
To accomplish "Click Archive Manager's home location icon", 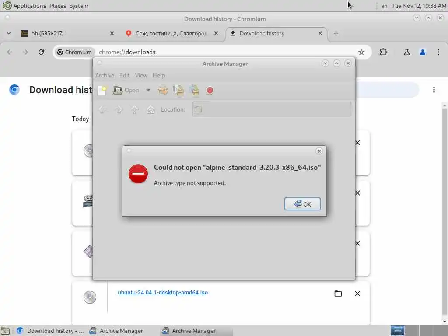I will coord(150,109).
